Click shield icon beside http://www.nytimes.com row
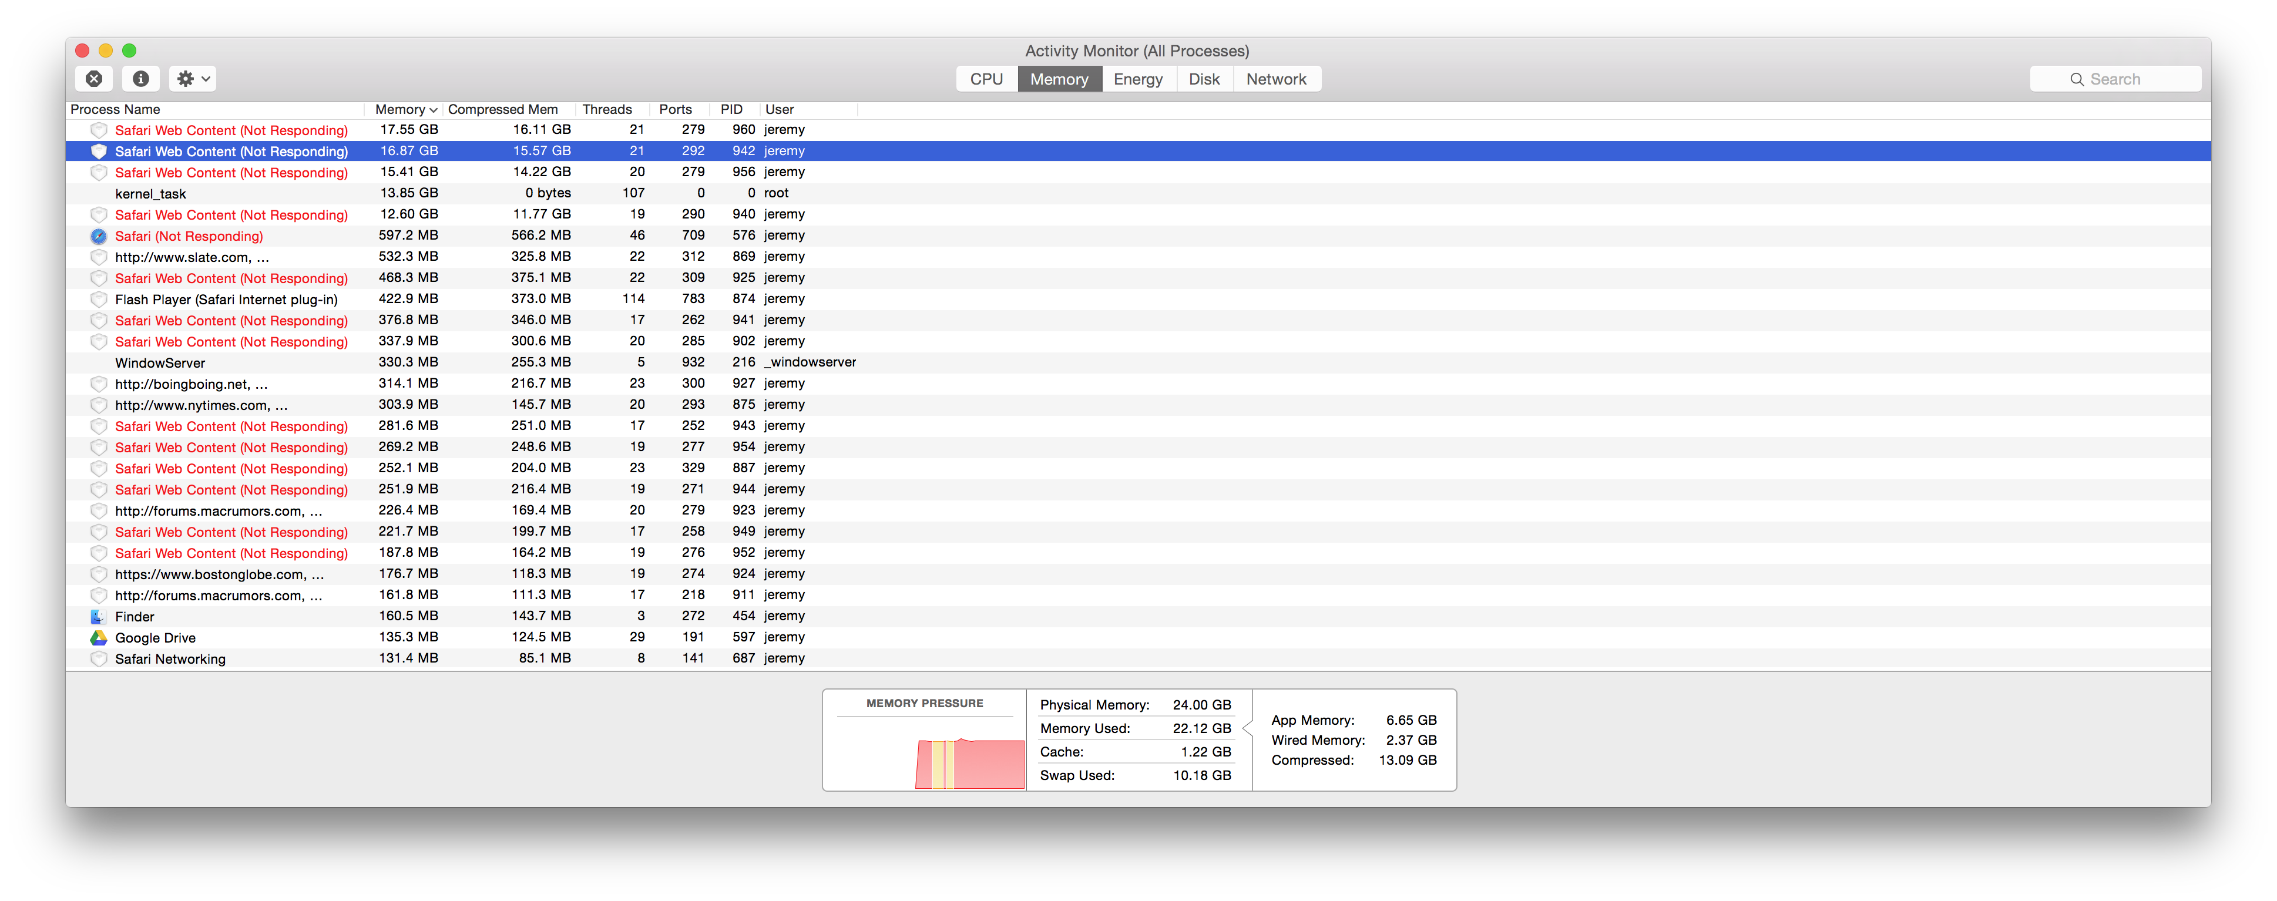The height and width of the screenshot is (901, 2277). point(98,405)
